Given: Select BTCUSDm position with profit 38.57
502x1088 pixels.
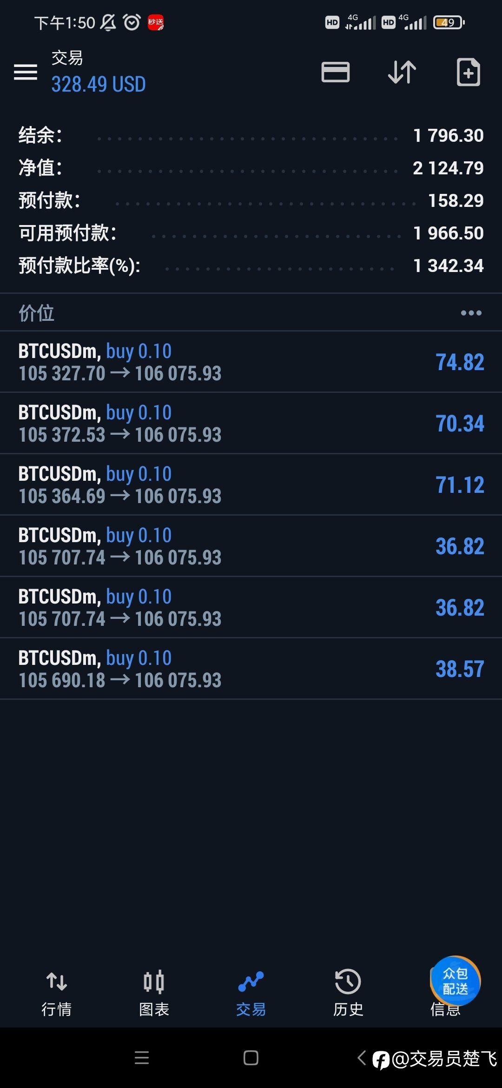Looking at the screenshot, I should (x=251, y=669).
